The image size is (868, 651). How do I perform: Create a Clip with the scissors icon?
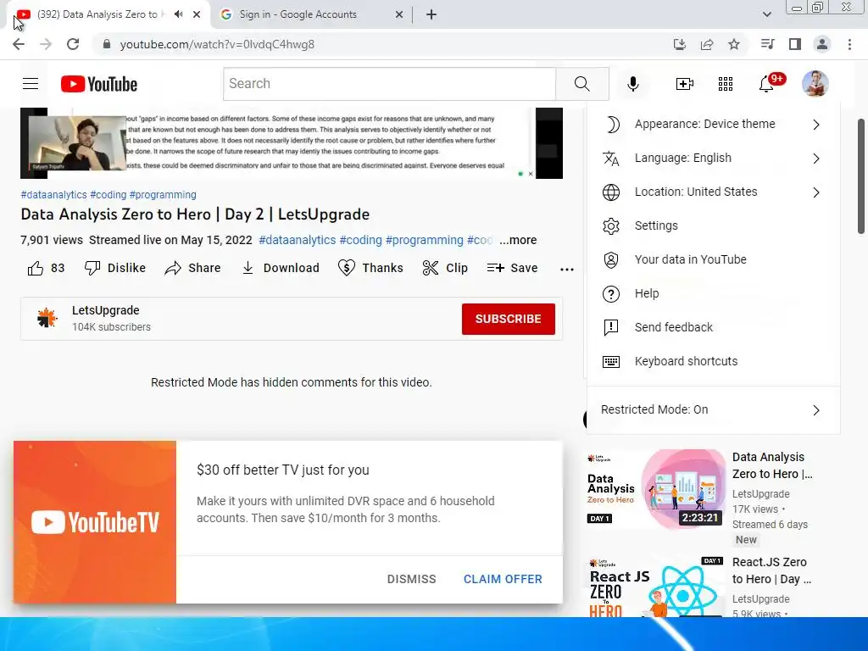pos(444,268)
